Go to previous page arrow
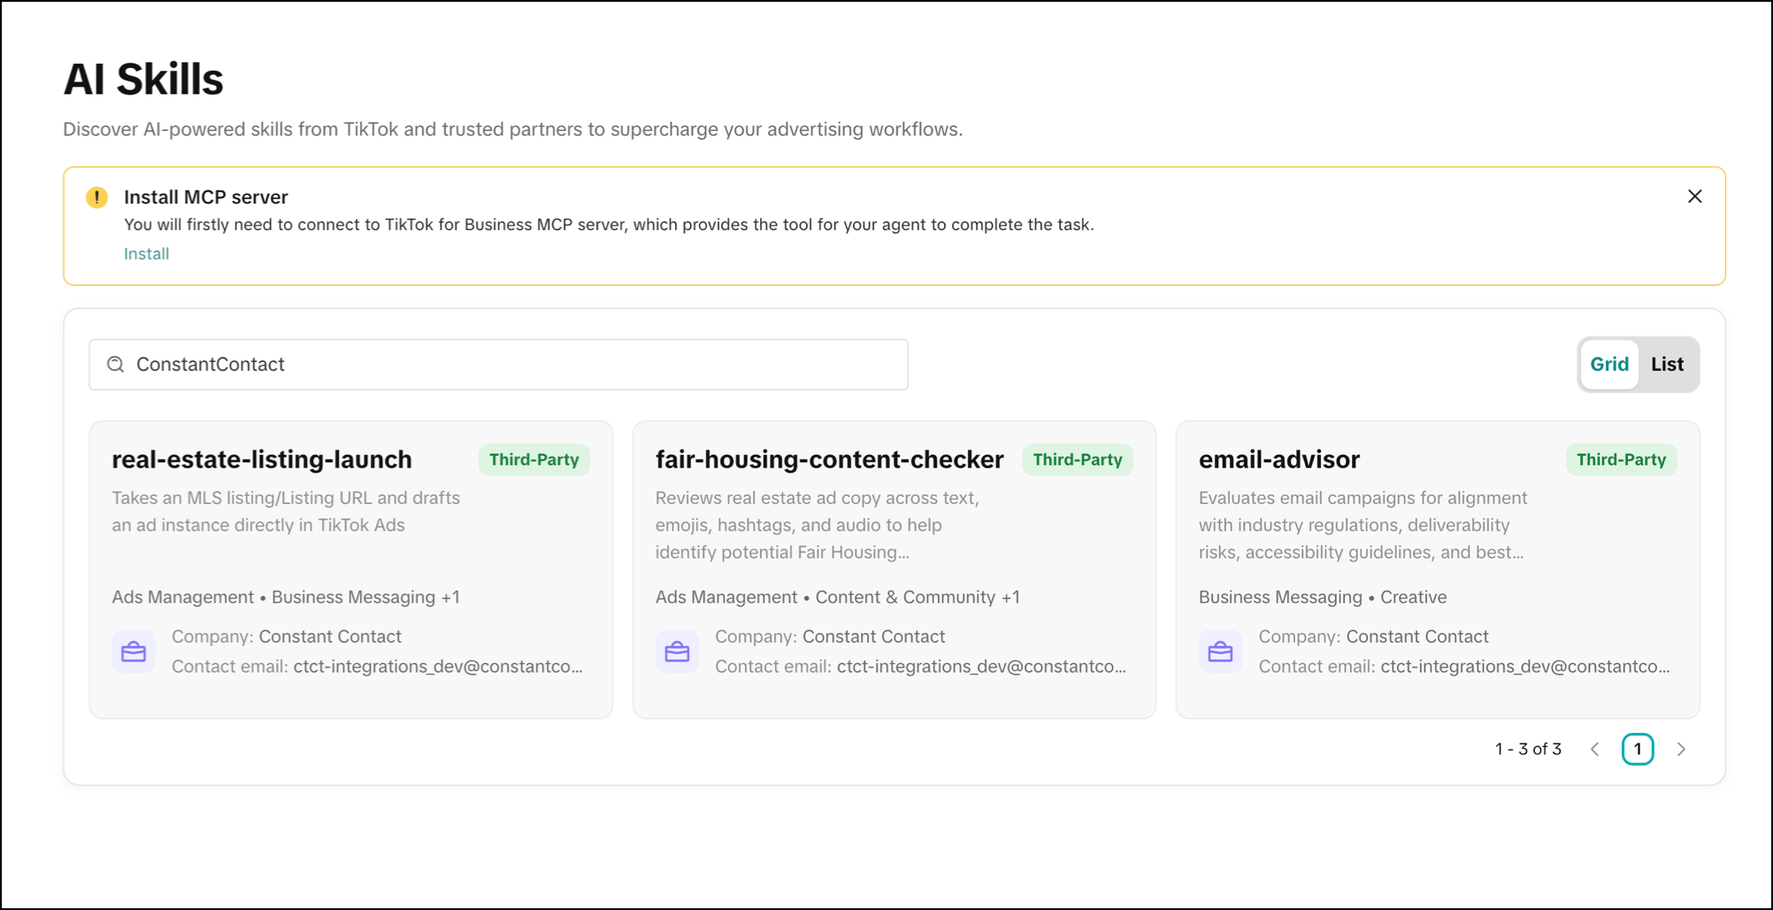The width and height of the screenshot is (1773, 910). [1594, 749]
